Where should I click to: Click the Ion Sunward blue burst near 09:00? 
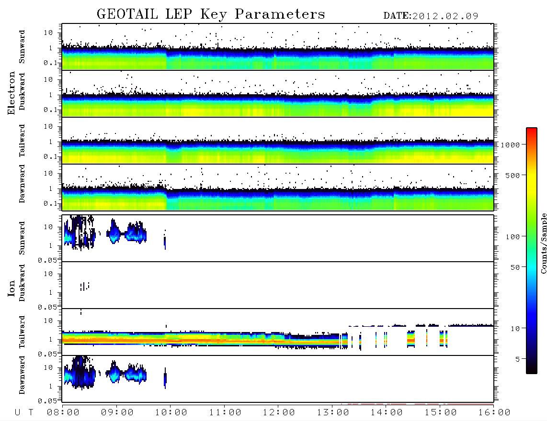pyautogui.click(x=114, y=232)
